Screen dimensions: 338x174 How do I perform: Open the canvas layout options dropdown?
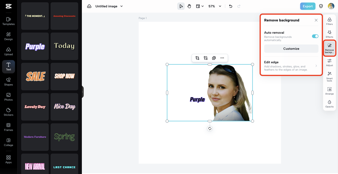200,6
